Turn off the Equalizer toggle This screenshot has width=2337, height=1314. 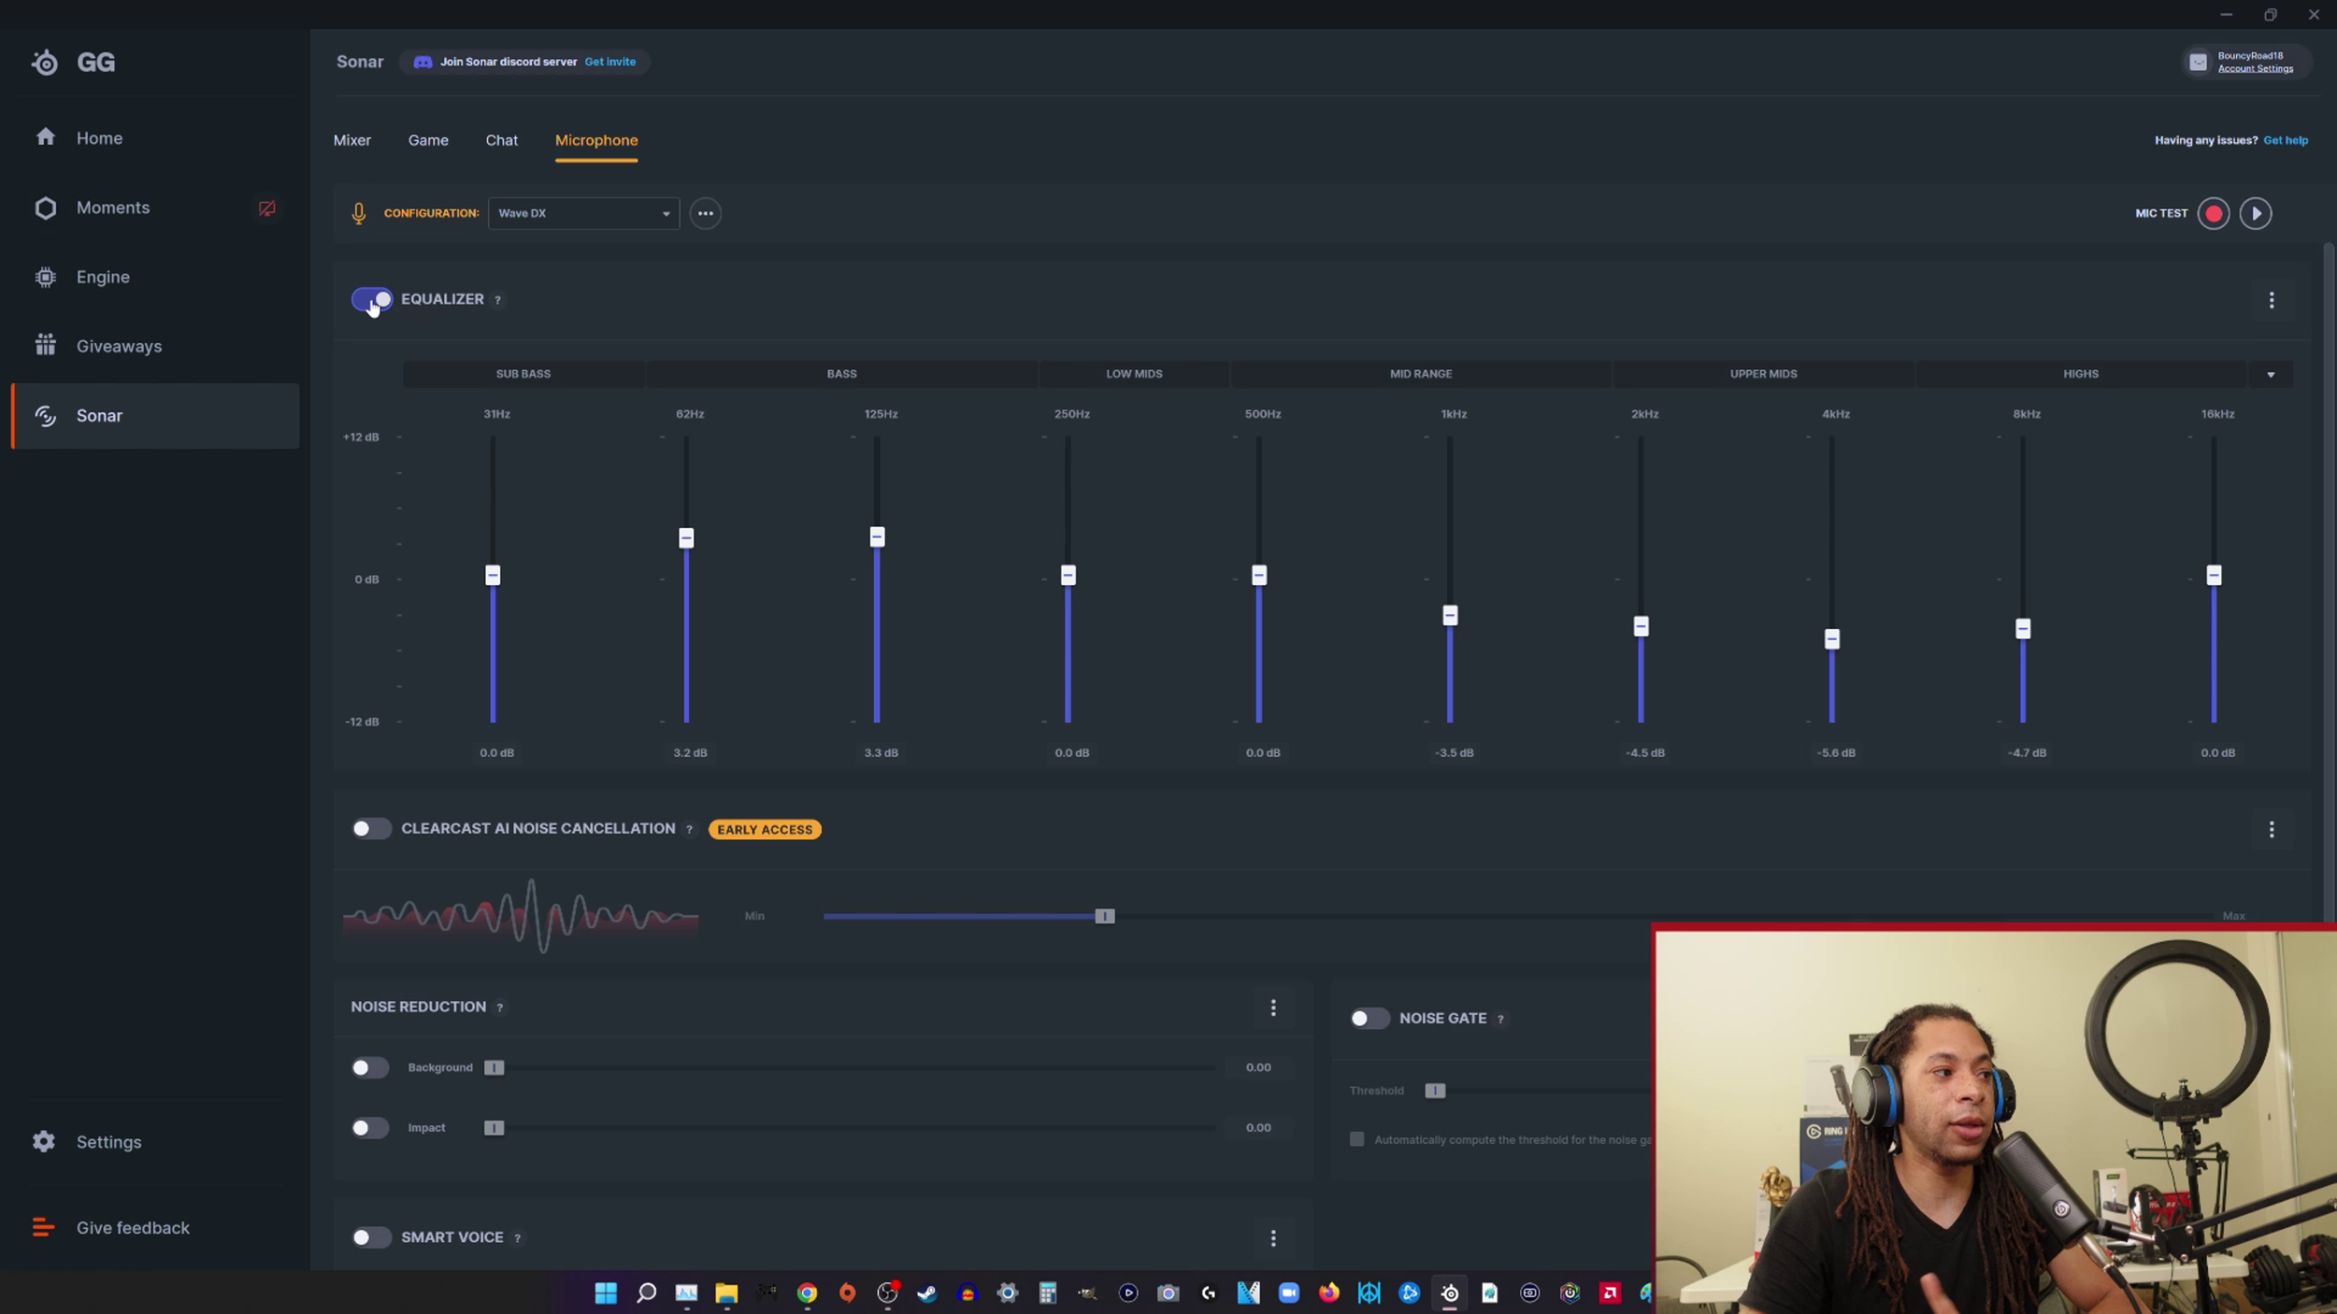(x=371, y=300)
